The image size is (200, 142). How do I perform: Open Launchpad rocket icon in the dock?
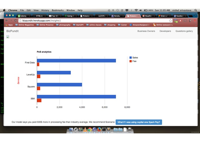pos(76,129)
